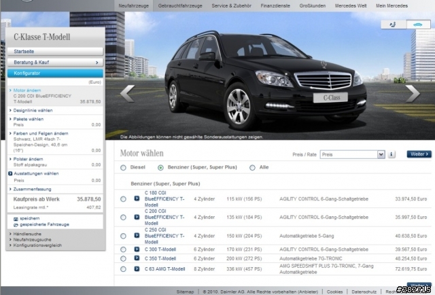
Task: Click the 72.619,75 Euro price
Action: tap(411, 269)
